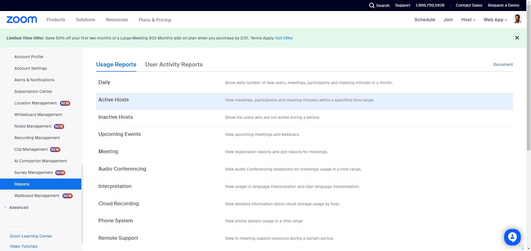531x251 pixels.
Task: Open the chat assistant bubble
Action: click(512, 237)
